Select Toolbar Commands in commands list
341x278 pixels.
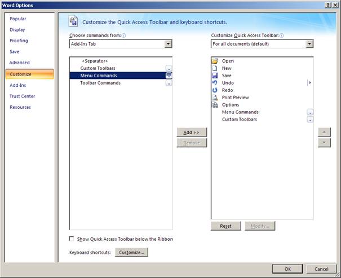click(x=121, y=83)
